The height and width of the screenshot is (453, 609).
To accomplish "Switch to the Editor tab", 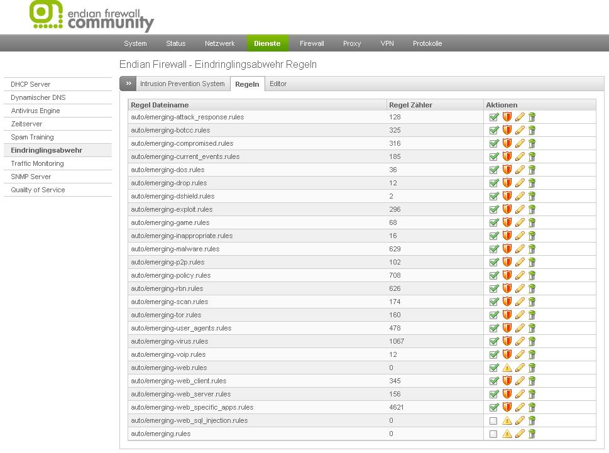I will (x=278, y=84).
